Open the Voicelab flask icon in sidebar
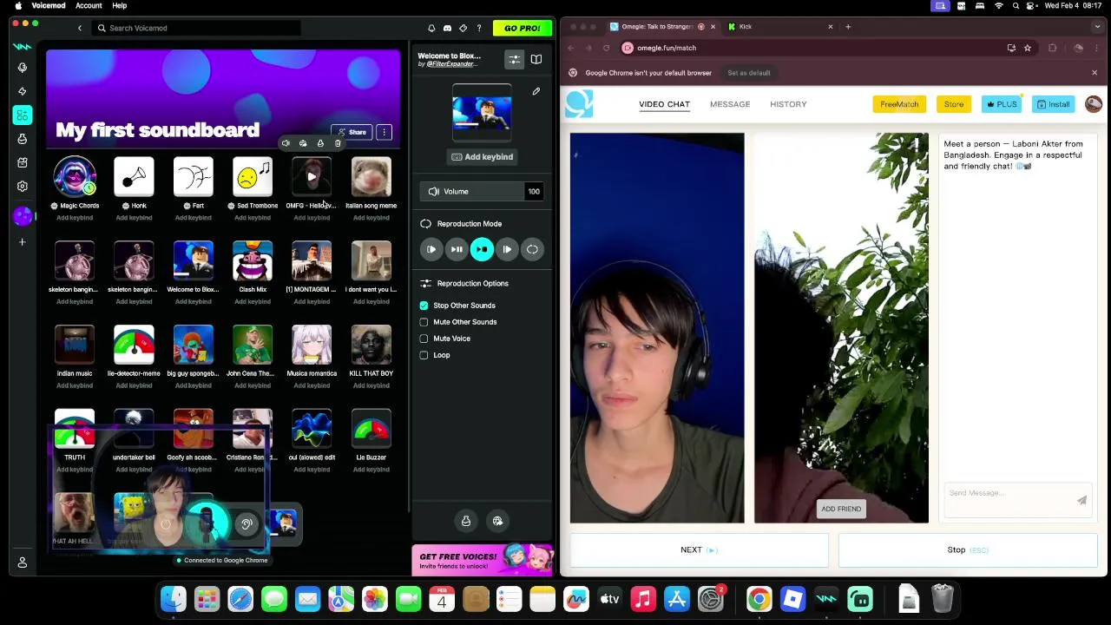1111x625 pixels. pyautogui.click(x=23, y=139)
